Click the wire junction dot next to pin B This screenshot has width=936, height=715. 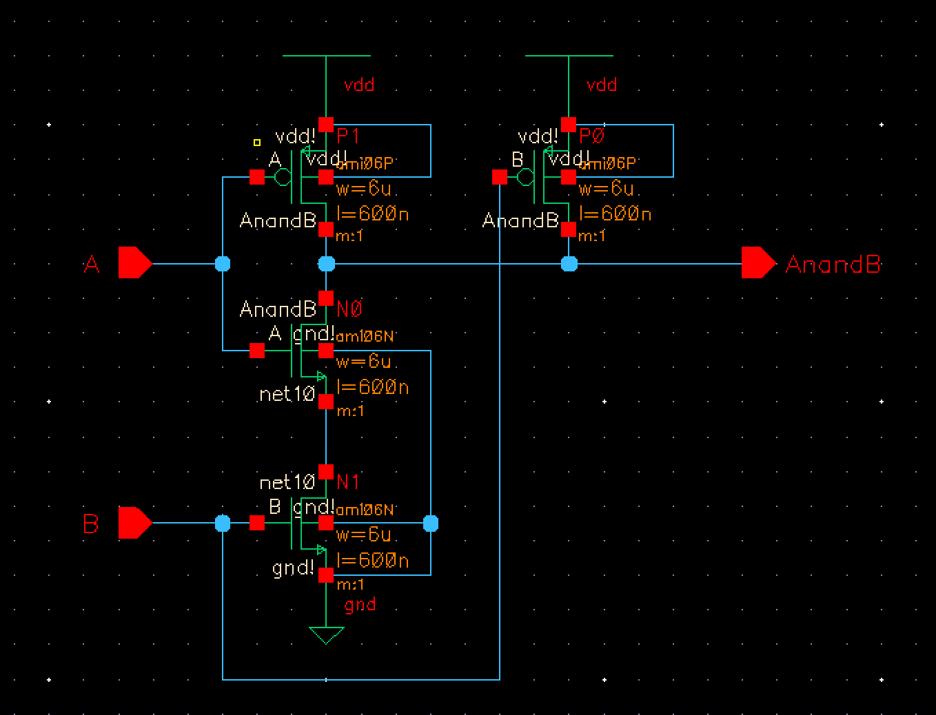223,524
